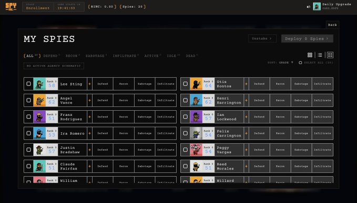
Task: Switch to grid view layout
Action: tap(310, 55)
